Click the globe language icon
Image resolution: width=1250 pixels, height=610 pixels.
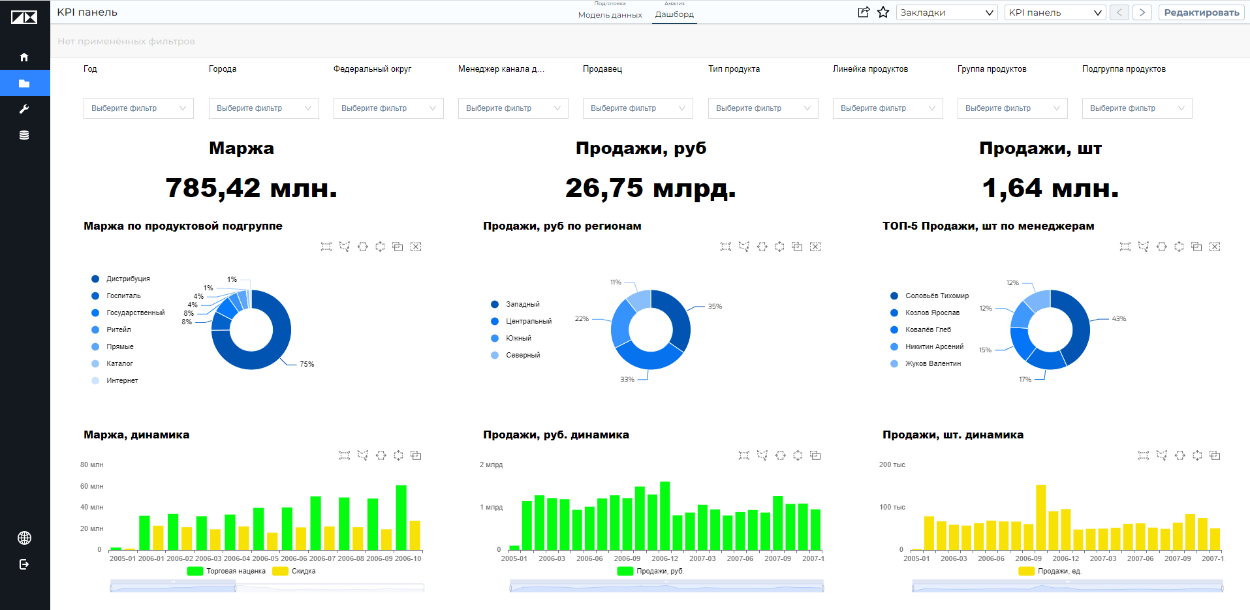(24, 538)
